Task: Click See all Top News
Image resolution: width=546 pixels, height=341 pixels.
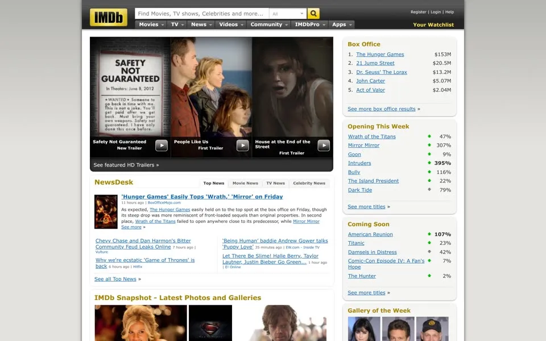Action: (x=115, y=279)
